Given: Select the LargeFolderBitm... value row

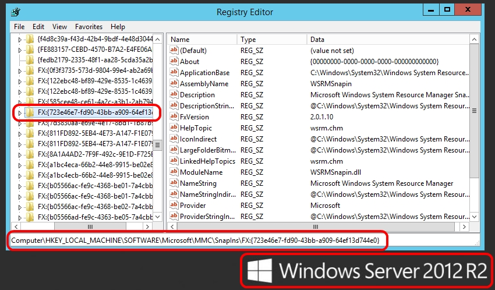Looking at the screenshot, I should click(319, 150).
